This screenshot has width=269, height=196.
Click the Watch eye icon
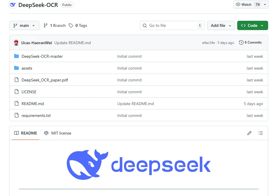[x=238, y=4]
